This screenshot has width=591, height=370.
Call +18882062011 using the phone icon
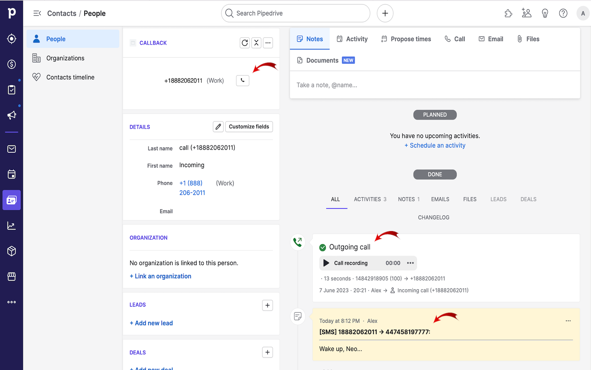point(242,80)
